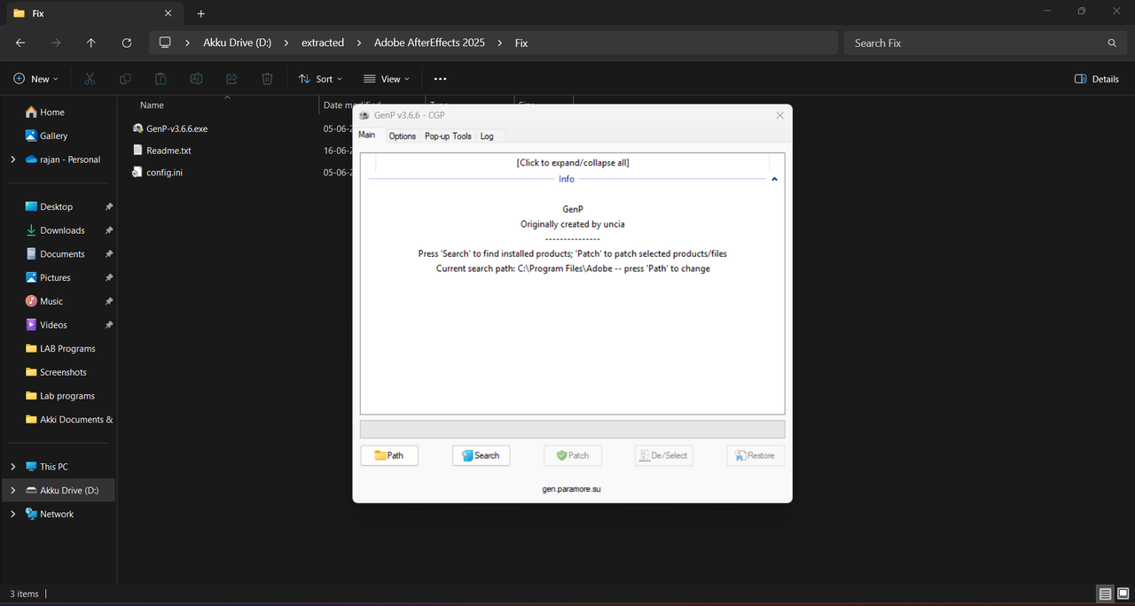Switch to the Options tab in GenP
The height and width of the screenshot is (606, 1135).
click(402, 136)
